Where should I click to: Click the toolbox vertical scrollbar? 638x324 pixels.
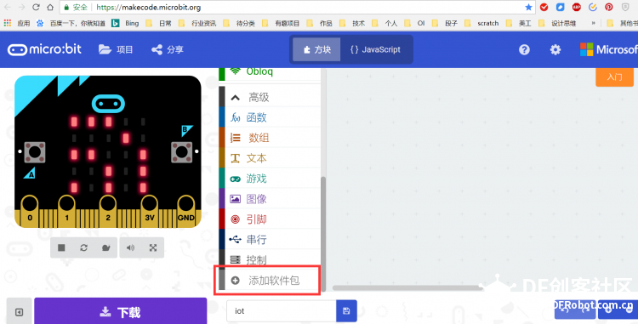coord(323,234)
